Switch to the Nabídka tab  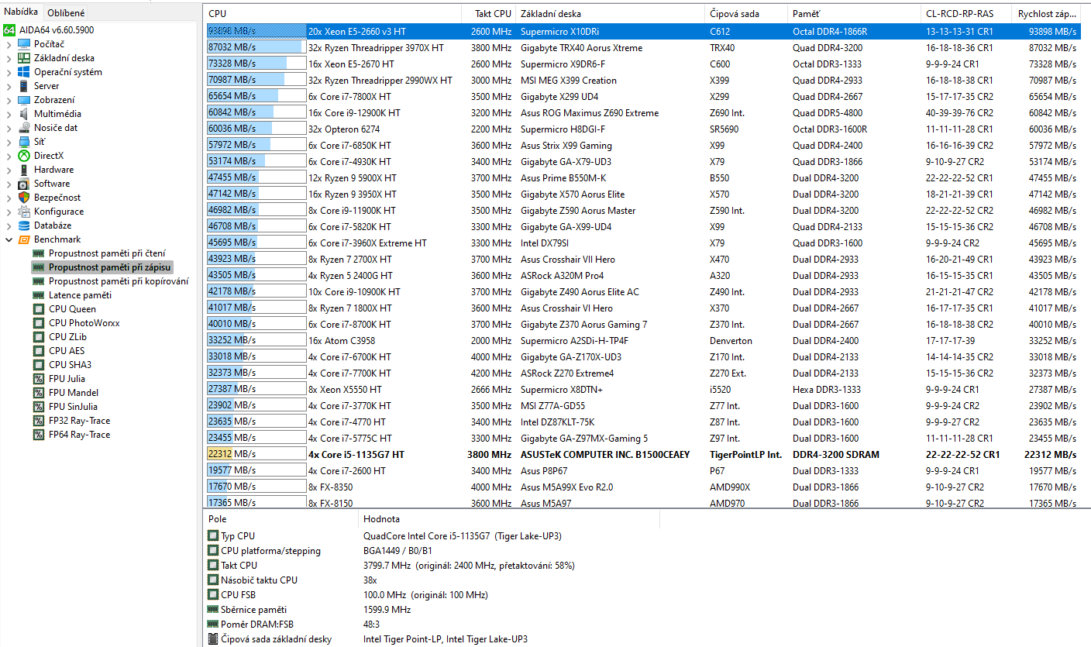21,12
